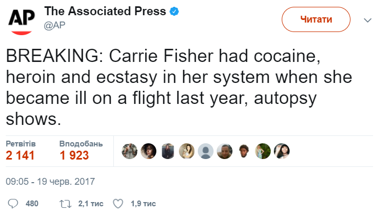Screen dimensions: 383x211
Task: Click the 480 replies count
Action: 32,203
